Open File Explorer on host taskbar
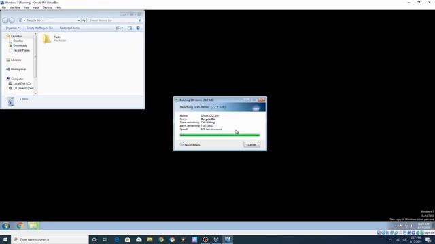The image size is (435, 244). click(150, 239)
